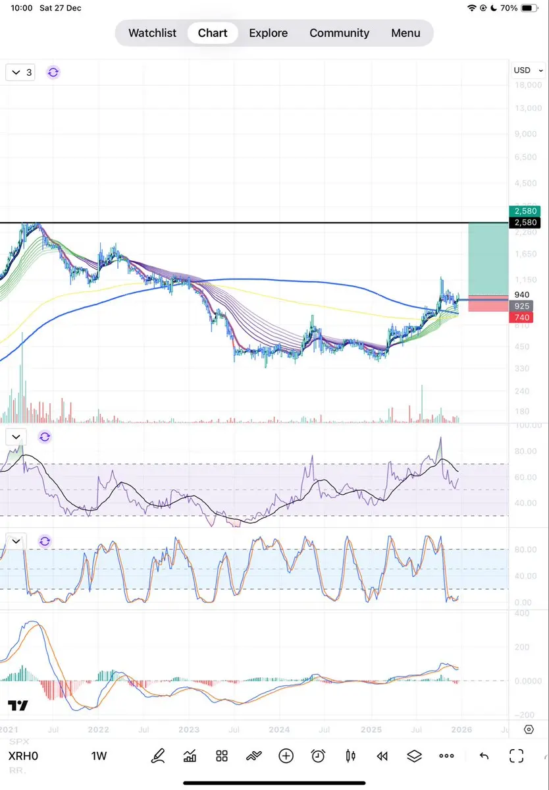Open more options three-dots icon

(x=446, y=756)
